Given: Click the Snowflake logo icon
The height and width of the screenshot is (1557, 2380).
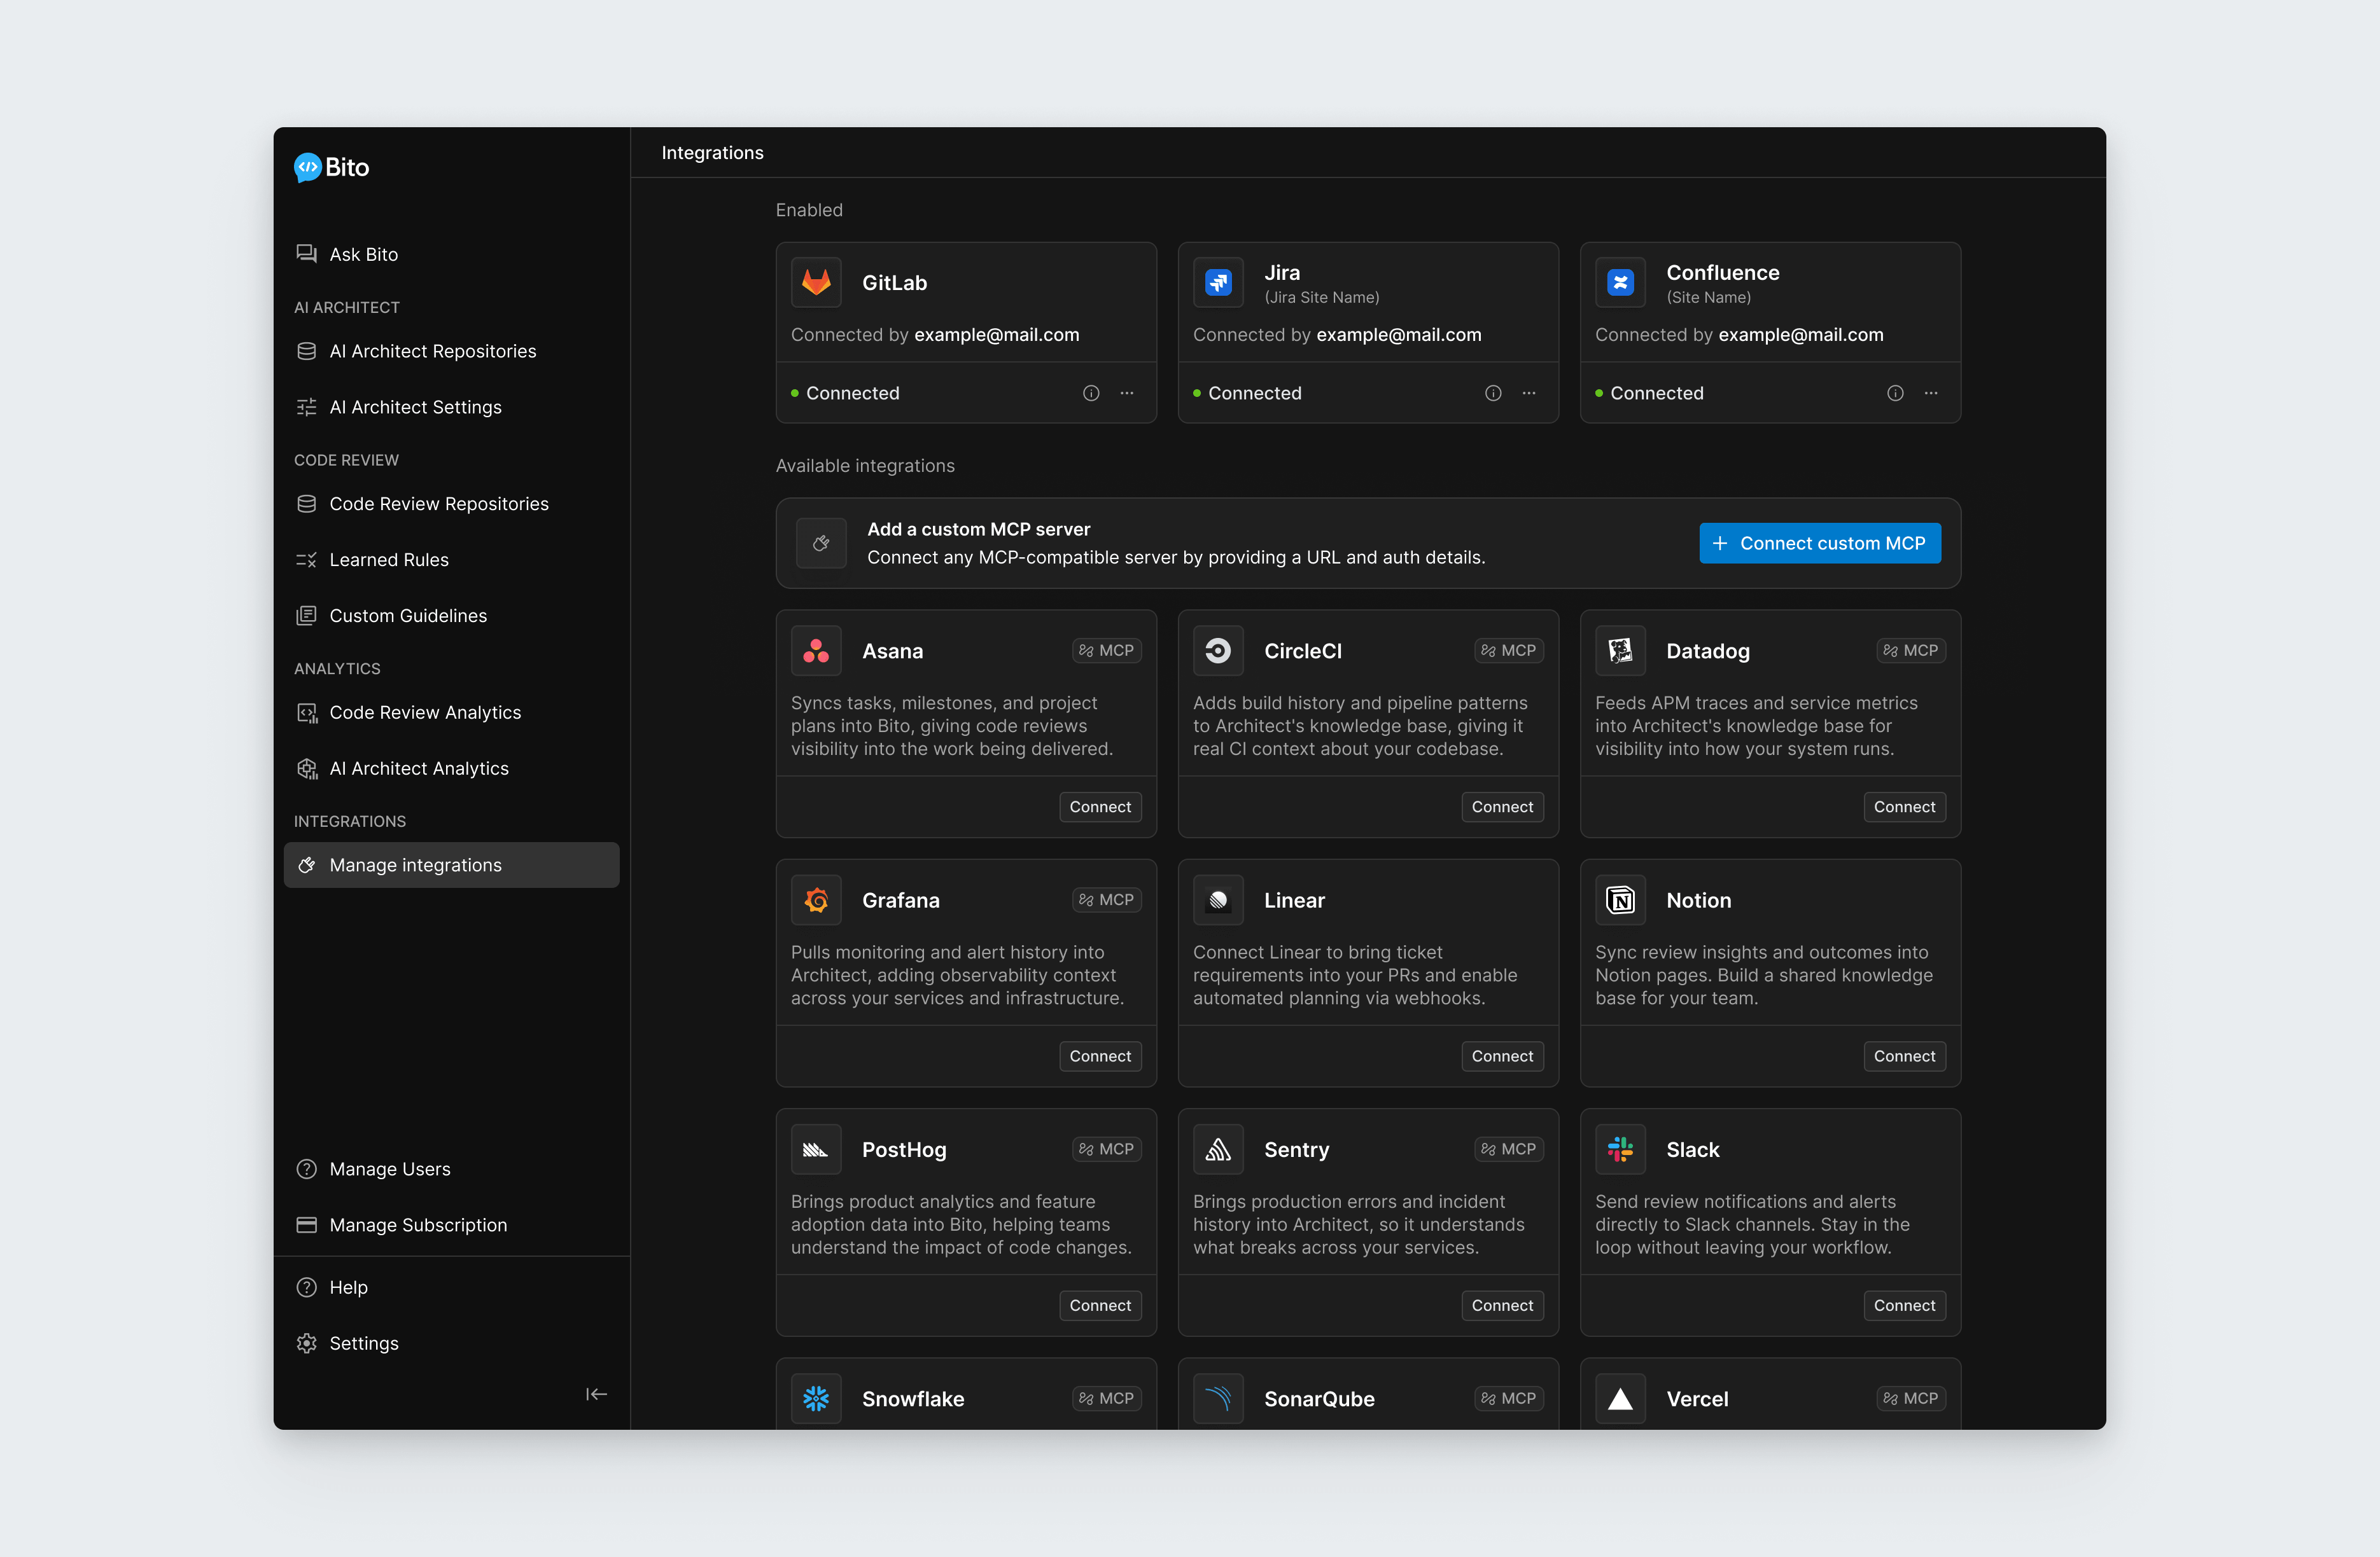Looking at the screenshot, I should coord(816,1399).
